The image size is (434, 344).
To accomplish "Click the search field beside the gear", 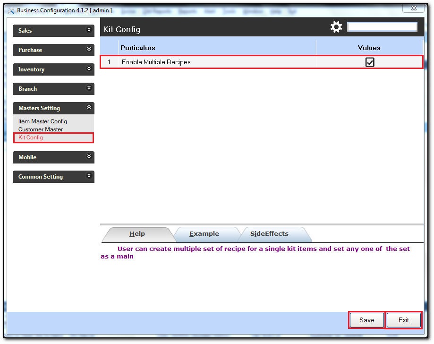I will click(x=382, y=27).
